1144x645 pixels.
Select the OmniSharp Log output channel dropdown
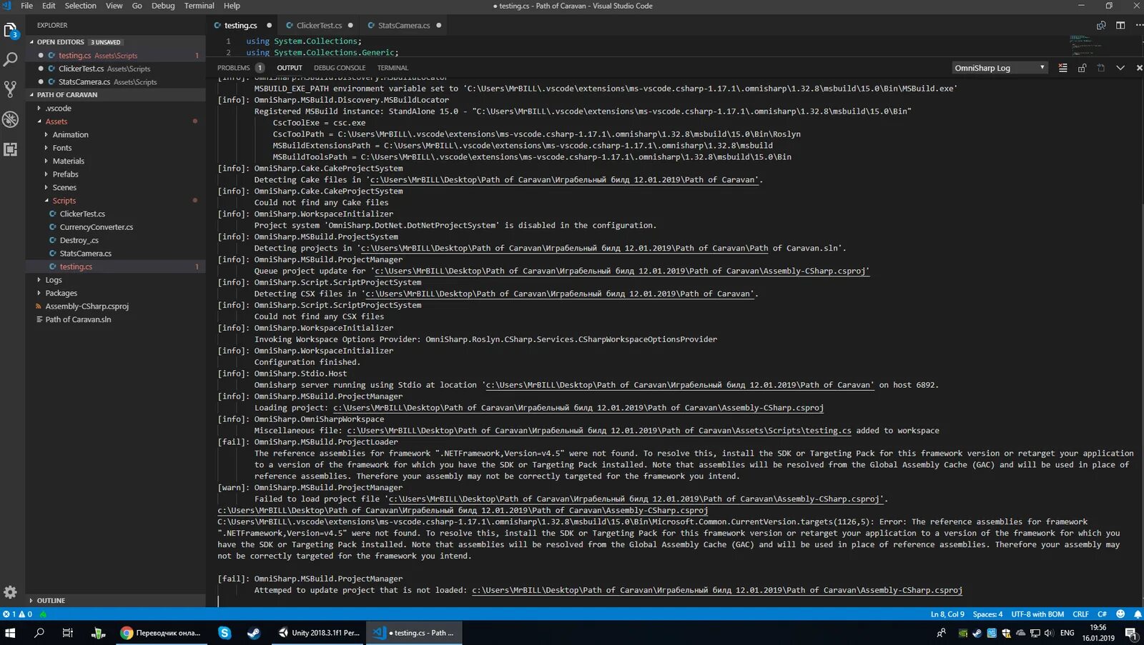click(x=1000, y=68)
